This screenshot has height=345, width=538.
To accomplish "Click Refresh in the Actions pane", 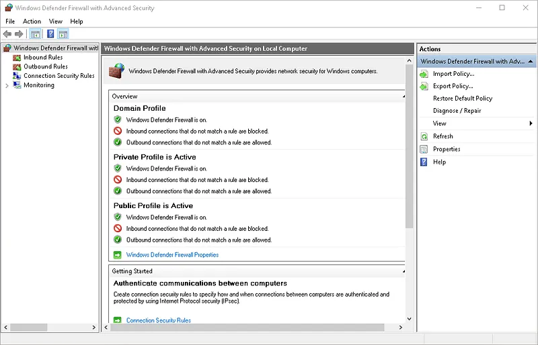I will pos(443,136).
